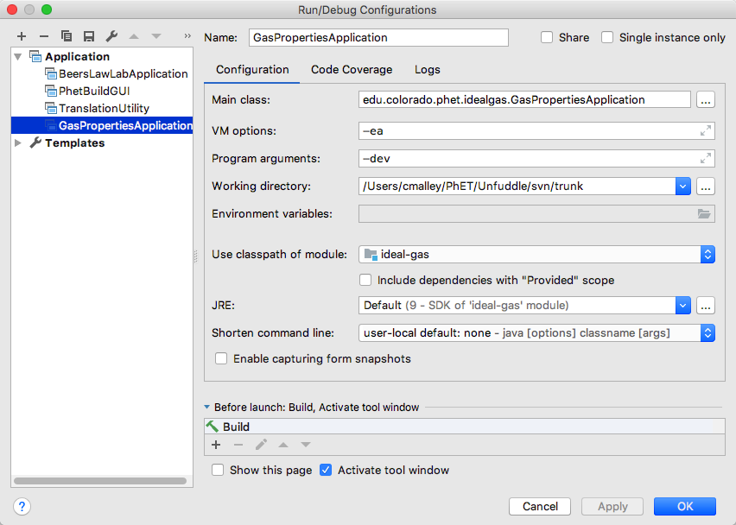Open configuration templates with the wrench icon
Viewport: 736px width, 525px height.
click(x=111, y=36)
